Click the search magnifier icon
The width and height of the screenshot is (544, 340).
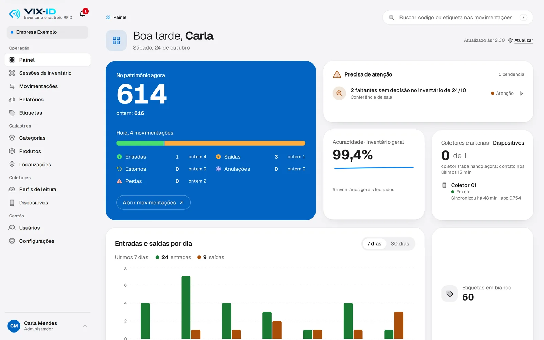(391, 17)
